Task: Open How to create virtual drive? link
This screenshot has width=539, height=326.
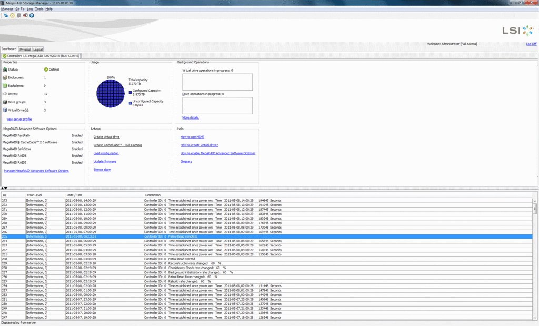Action: [x=199, y=145]
